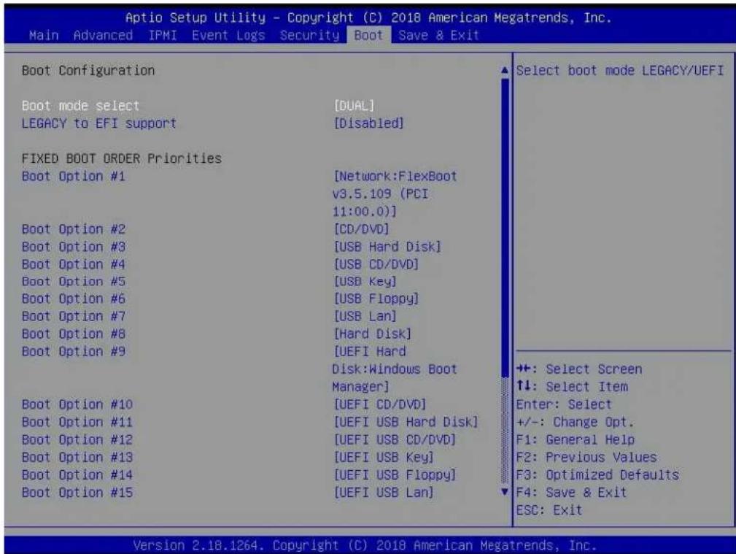Select Boot Option #9 label
Screen dimensions: 736x554
[x=73, y=352]
